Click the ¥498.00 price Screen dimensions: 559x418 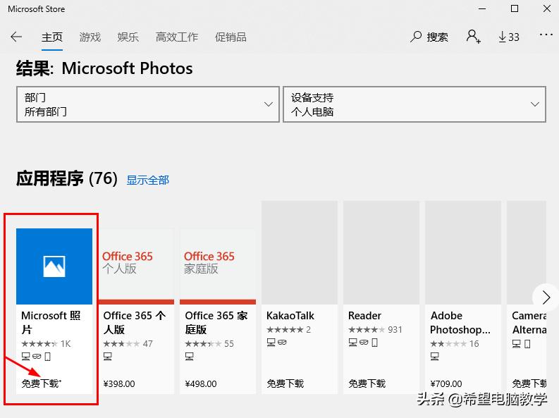tap(201, 383)
